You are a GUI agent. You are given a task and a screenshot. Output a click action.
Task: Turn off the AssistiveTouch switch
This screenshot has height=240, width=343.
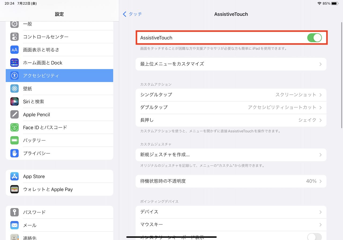(314, 38)
